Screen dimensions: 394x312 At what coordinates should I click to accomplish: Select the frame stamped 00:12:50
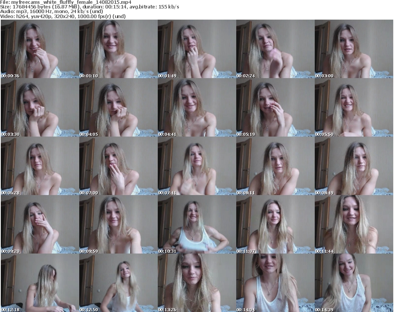(119, 283)
